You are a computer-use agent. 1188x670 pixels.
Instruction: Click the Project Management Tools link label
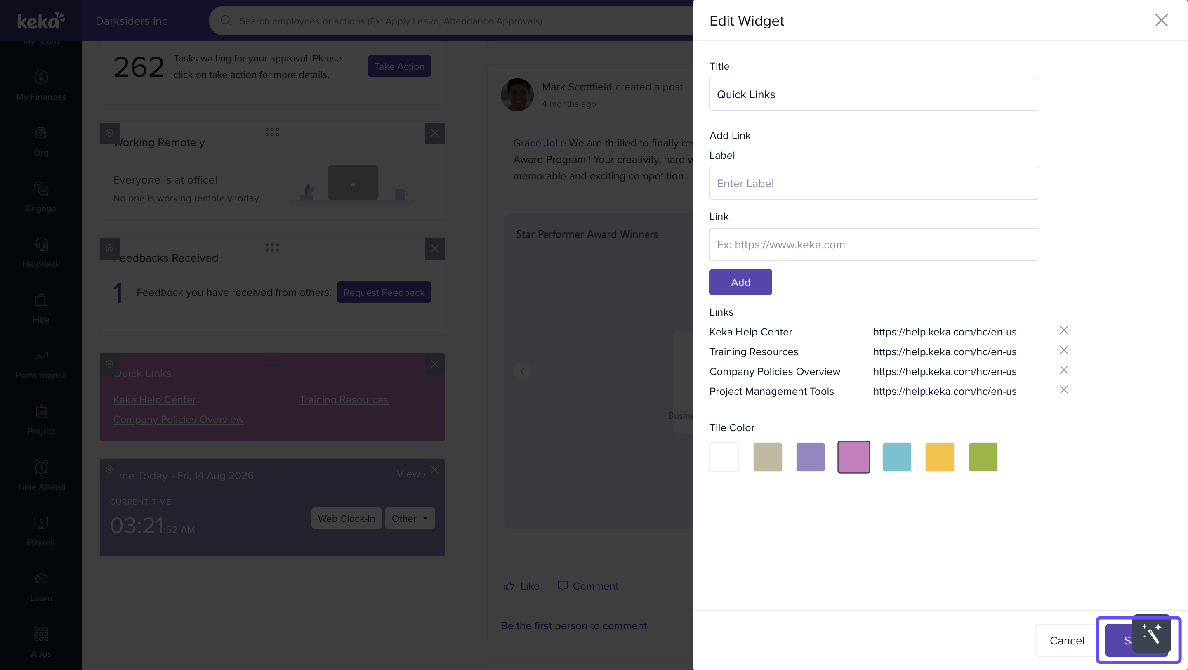[x=771, y=392]
